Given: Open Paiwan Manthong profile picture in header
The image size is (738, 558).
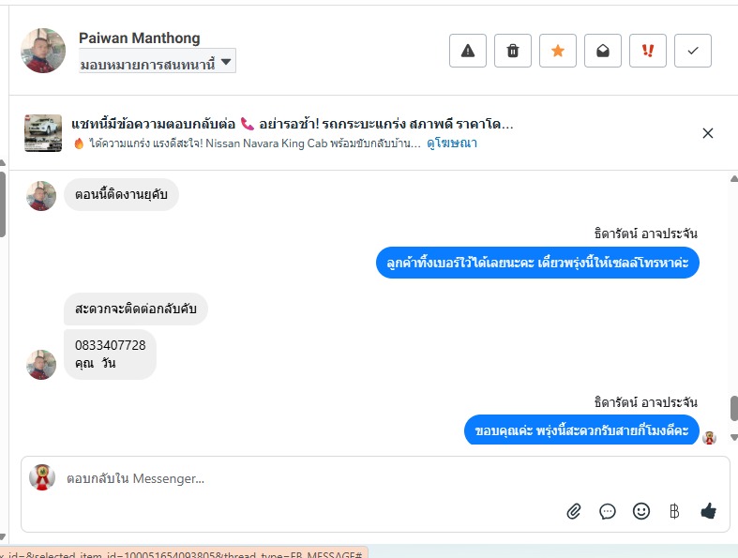Looking at the screenshot, I should [43, 51].
